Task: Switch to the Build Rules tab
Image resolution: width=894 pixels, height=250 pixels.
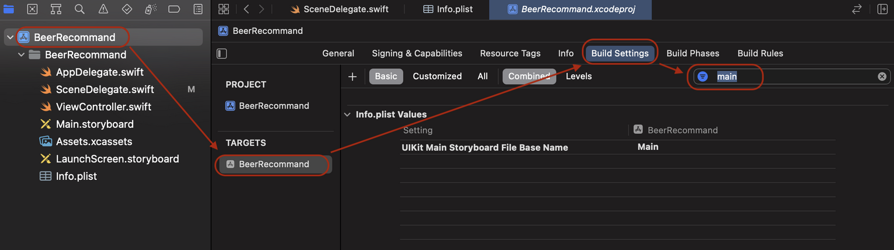Action: pyautogui.click(x=760, y=53)
